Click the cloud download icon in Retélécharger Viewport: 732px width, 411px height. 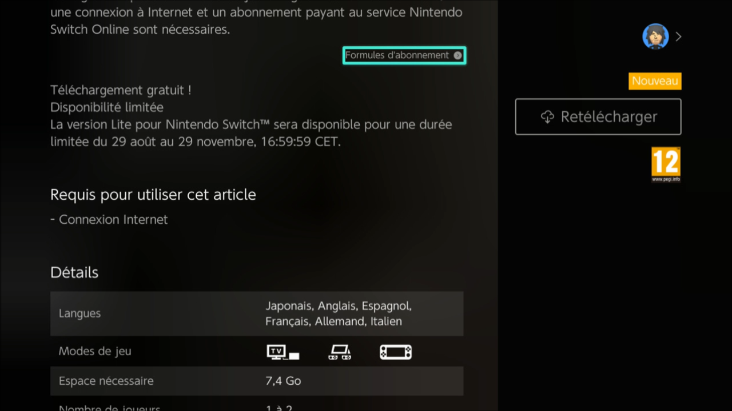click(547, 117)
